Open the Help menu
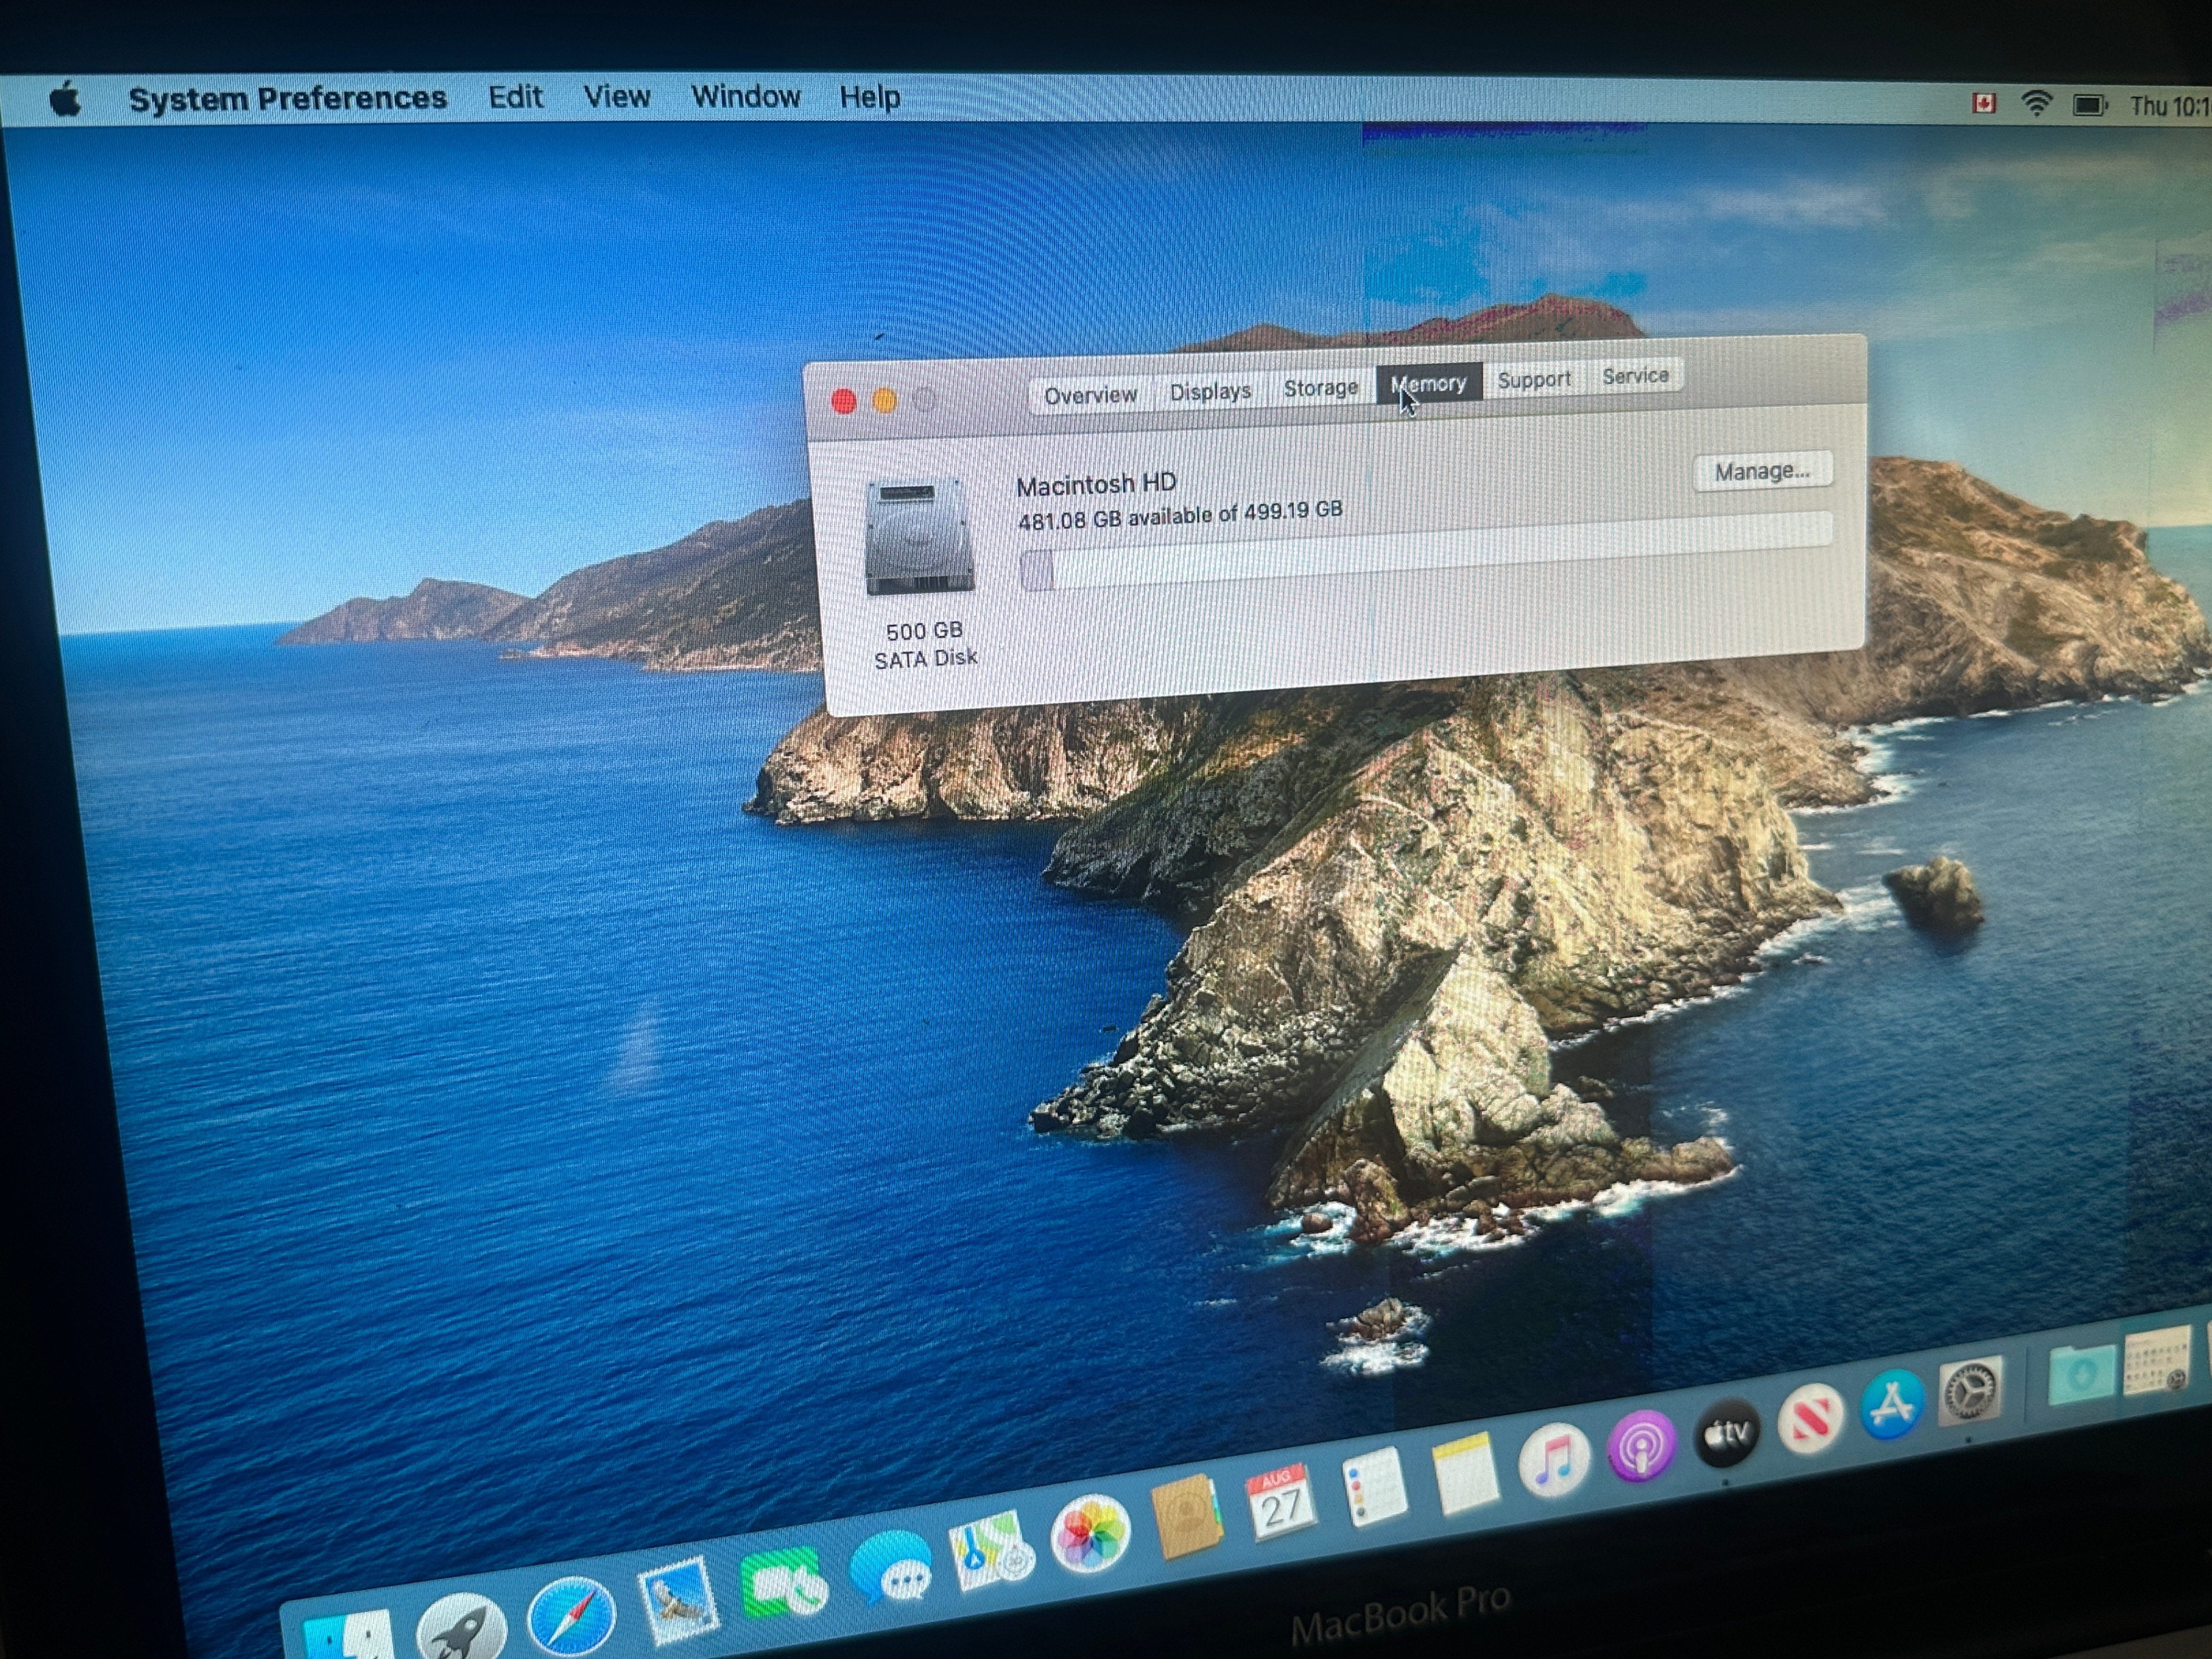 pos(869,97)
